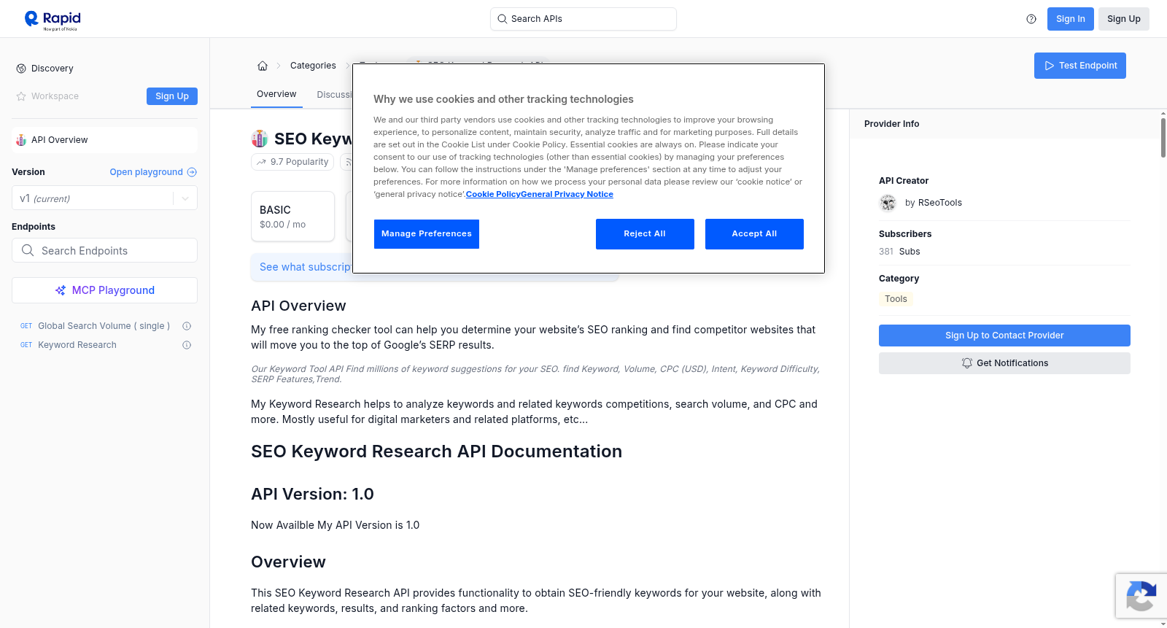Select API Overview in the sidebar
This screenshot has height=628, width=1167.
tap(104, 140)
